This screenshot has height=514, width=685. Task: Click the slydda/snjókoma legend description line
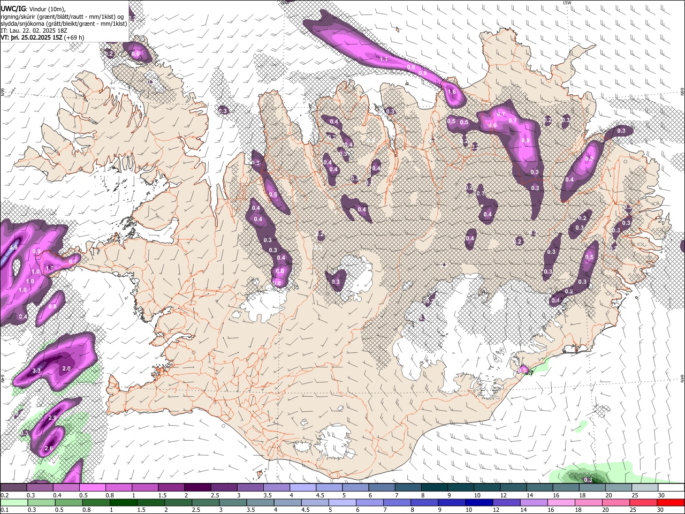click(64, 23)
